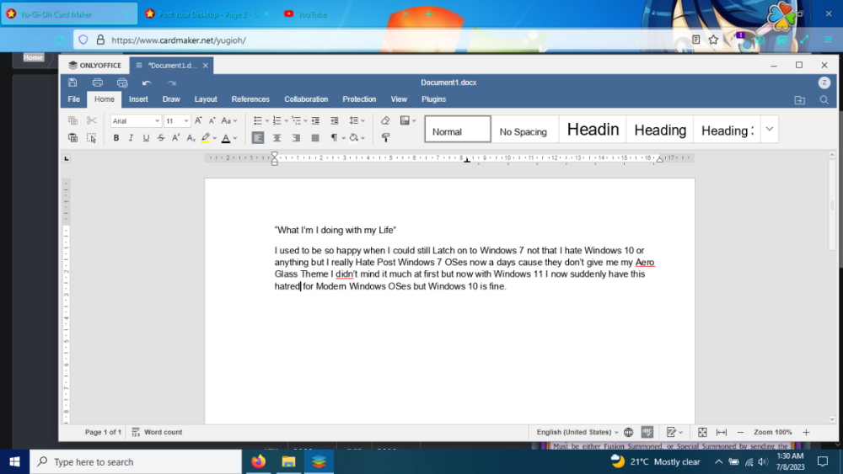Image resolution: width=843 pixels, height=474 pixels.
Task: Expand the paragraph styles gallery
Action: 769,129
